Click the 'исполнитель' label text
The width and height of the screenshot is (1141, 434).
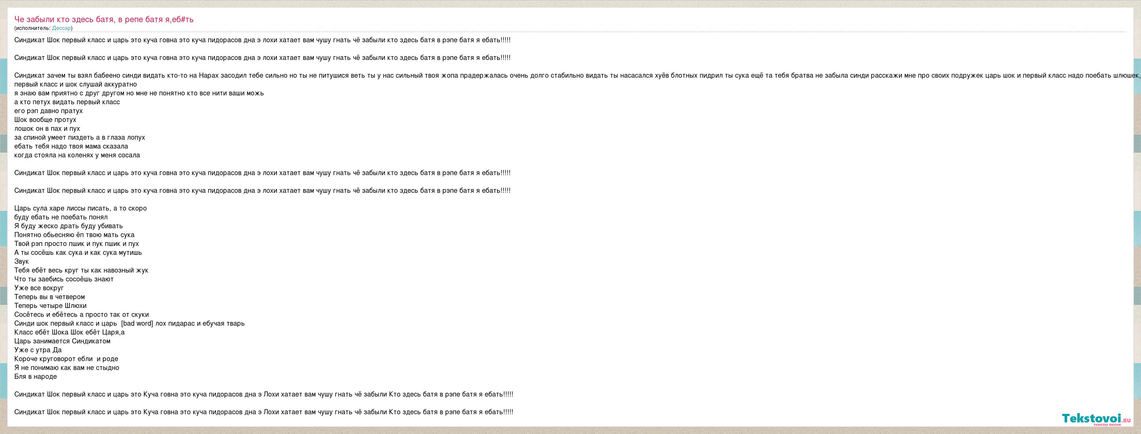click(x=32, y=28)
